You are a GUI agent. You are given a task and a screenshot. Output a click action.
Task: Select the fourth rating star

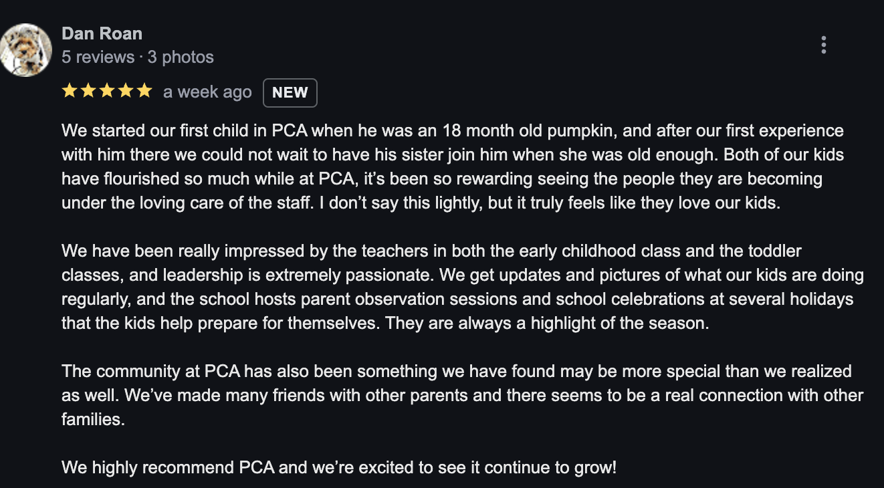click(126, 91)
